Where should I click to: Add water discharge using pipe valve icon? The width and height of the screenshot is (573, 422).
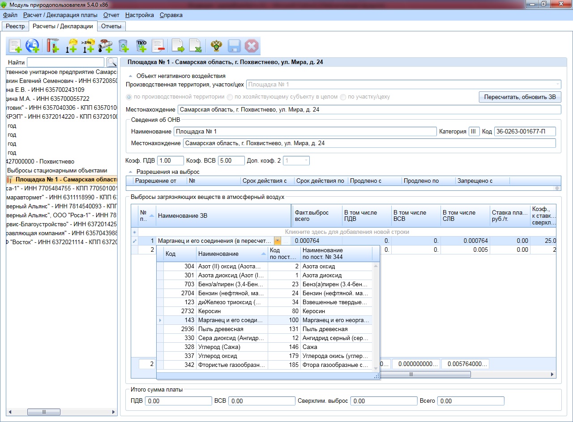pos(105,46)
